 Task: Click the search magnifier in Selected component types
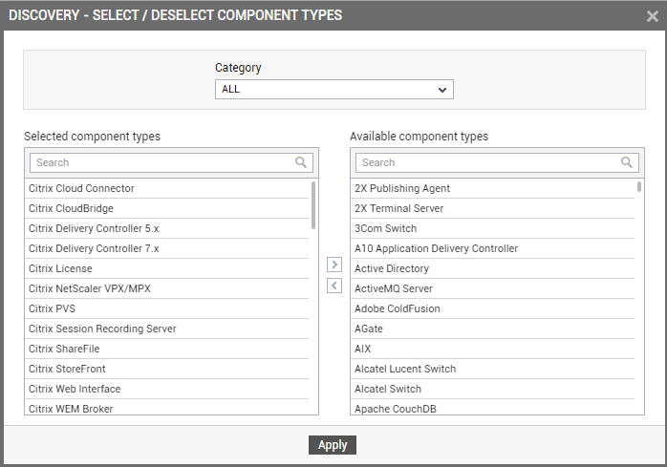coord(301,162)
